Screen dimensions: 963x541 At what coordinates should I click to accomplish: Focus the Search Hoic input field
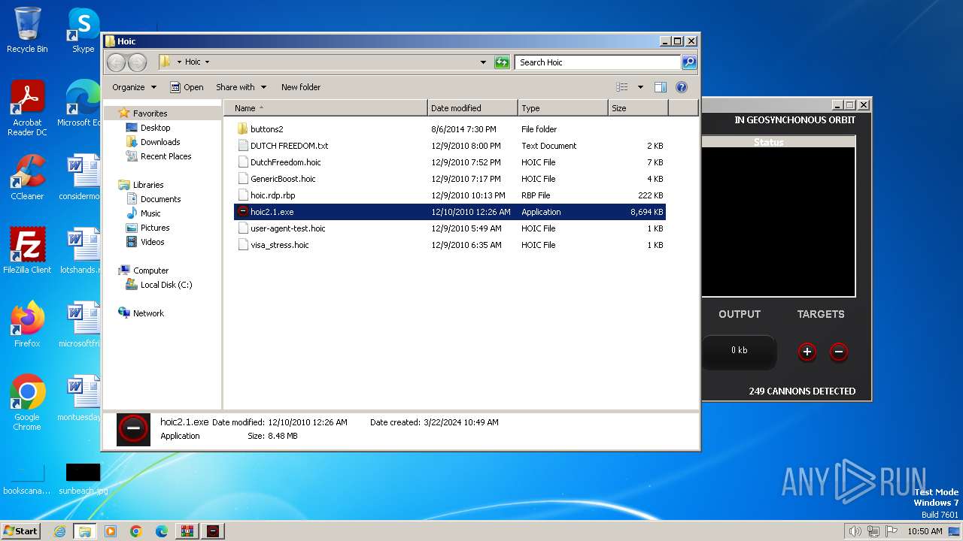(x=598, y=62)
